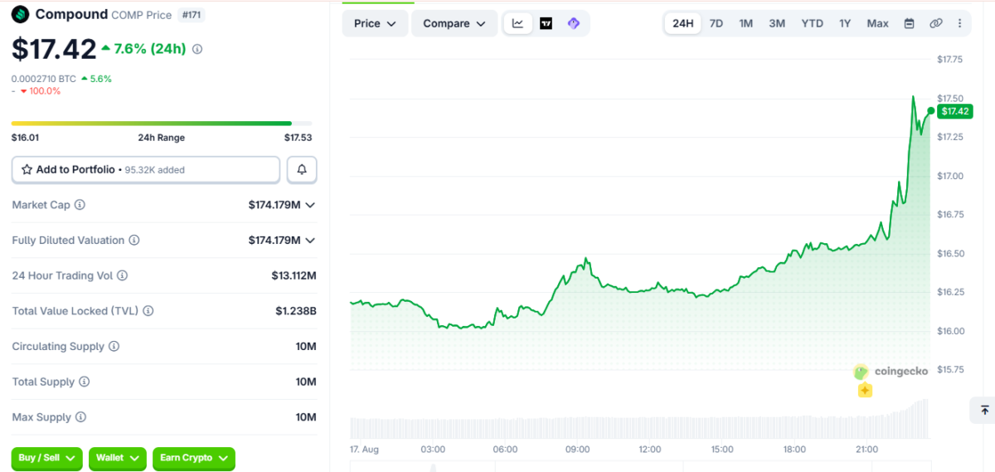The image size is (995, 472).
Task: Expand Fully Diluted Valuation chevron
Action: coord(311,241)
